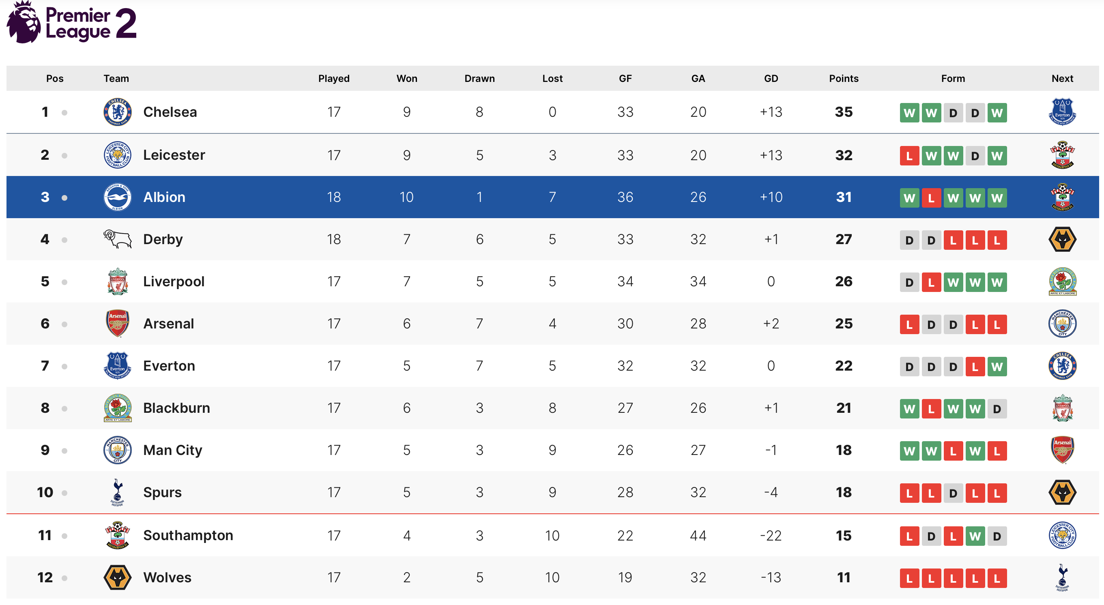Open the Albion team name link

[164, 197]
